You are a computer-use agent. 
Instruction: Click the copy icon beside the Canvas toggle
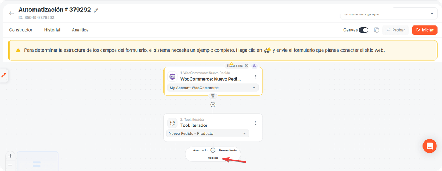coord(376,30)
